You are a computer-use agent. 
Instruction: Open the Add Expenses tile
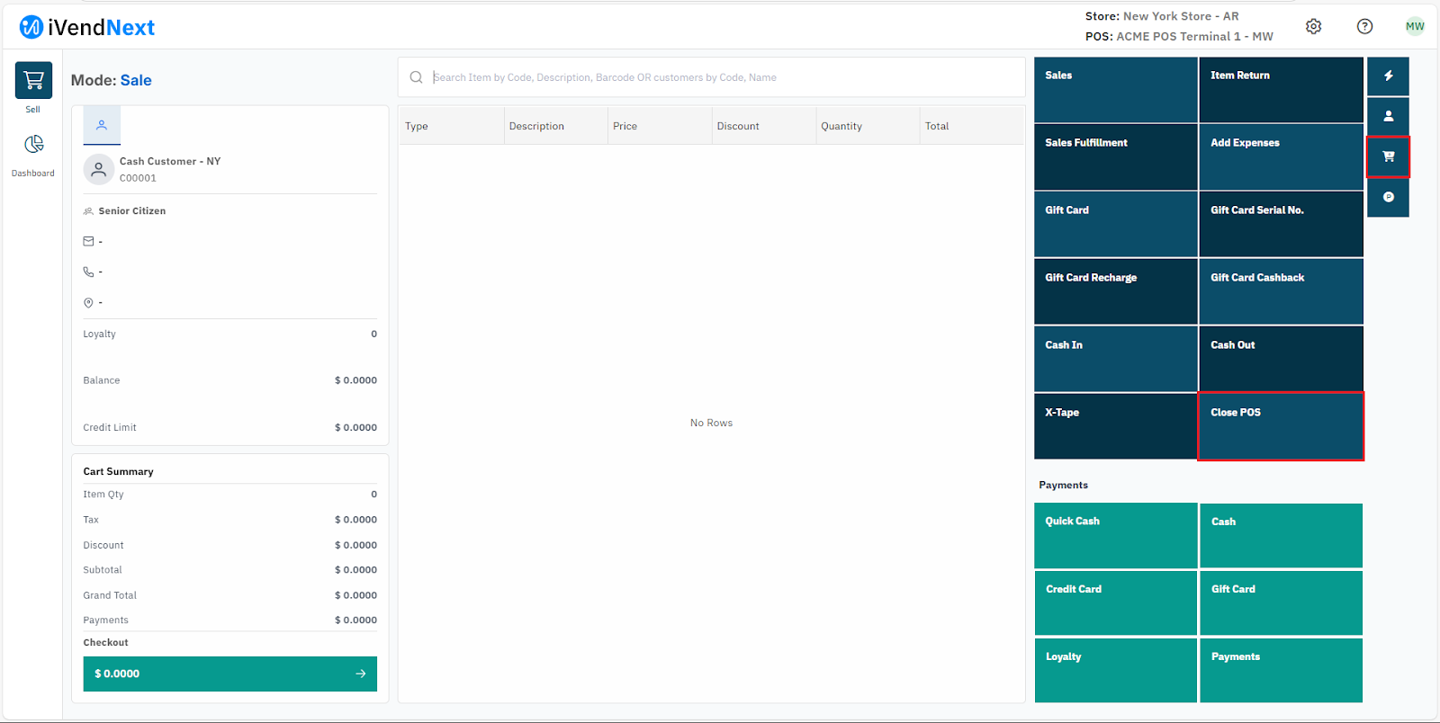pos(1282,157)
